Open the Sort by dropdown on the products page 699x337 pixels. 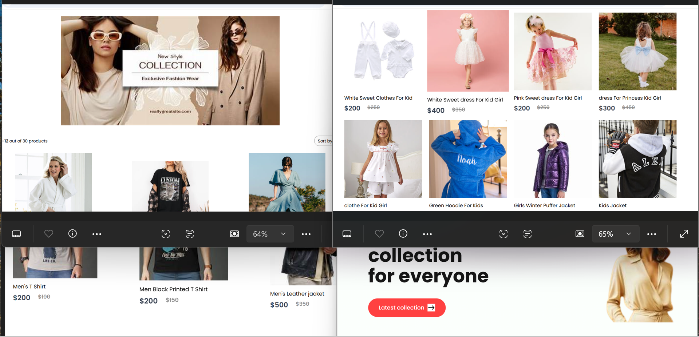coord(324,141)
